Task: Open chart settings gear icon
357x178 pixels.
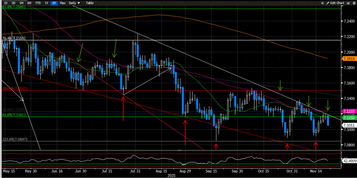Action: click(x=354, y=3)
